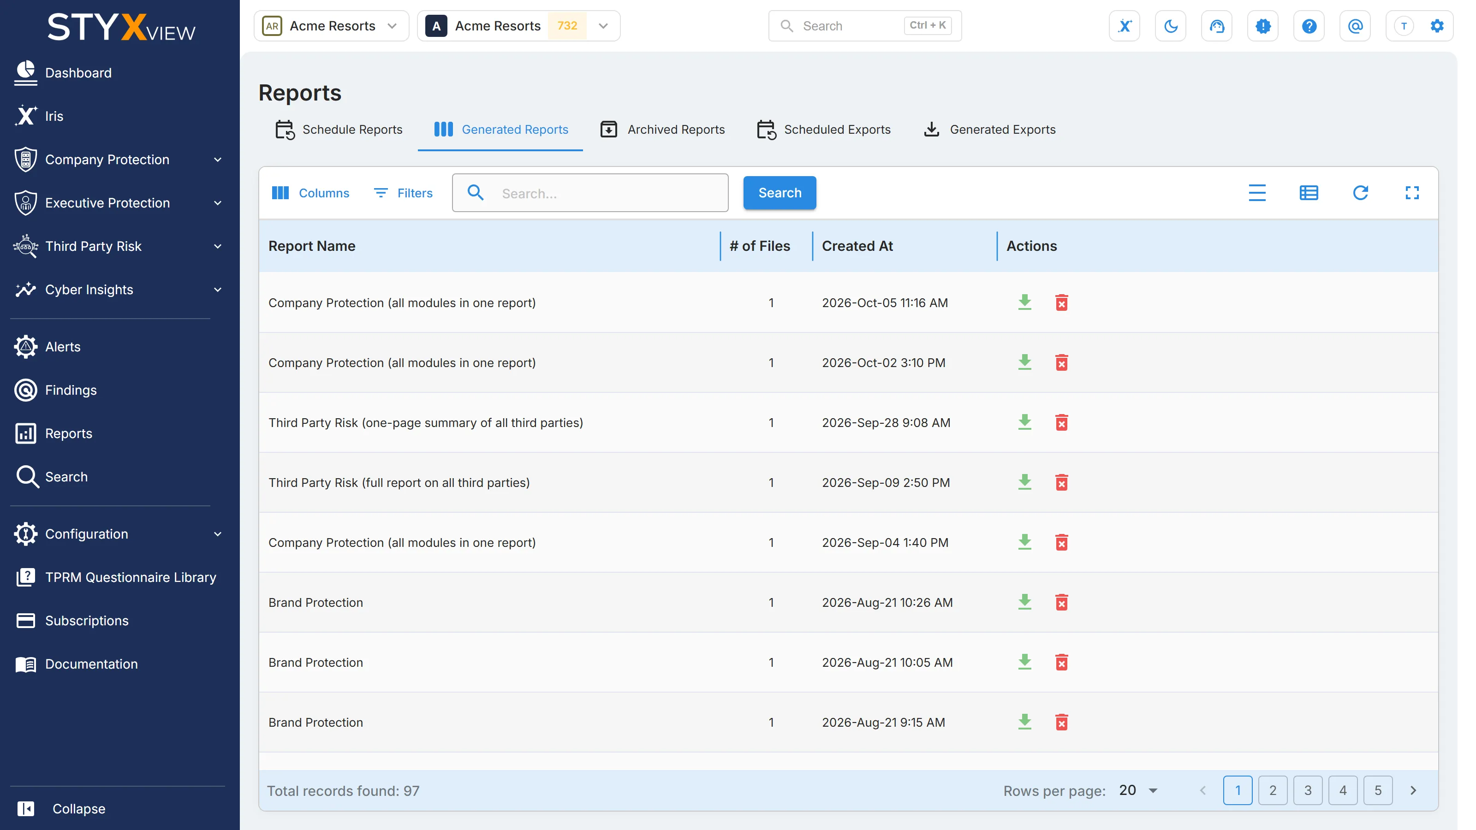This screenshot has width=1476, height=830.
Task: Expand Executive Protection menu
Action: (120, 203)
